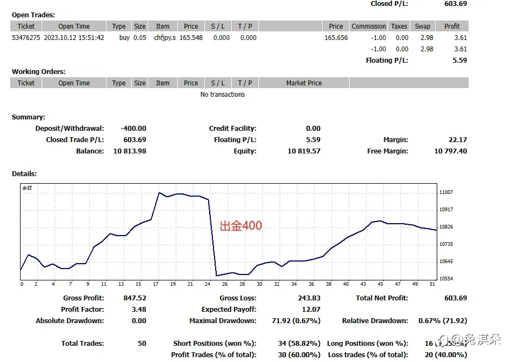The image size is (507, 362).
Task: Click Swap value 2.98 in chfjpy.s row
Action: click(x=427, y=38)
